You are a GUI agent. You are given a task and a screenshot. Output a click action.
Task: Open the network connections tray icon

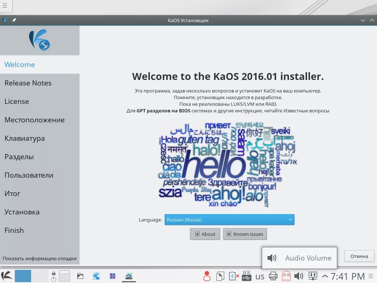313,276
